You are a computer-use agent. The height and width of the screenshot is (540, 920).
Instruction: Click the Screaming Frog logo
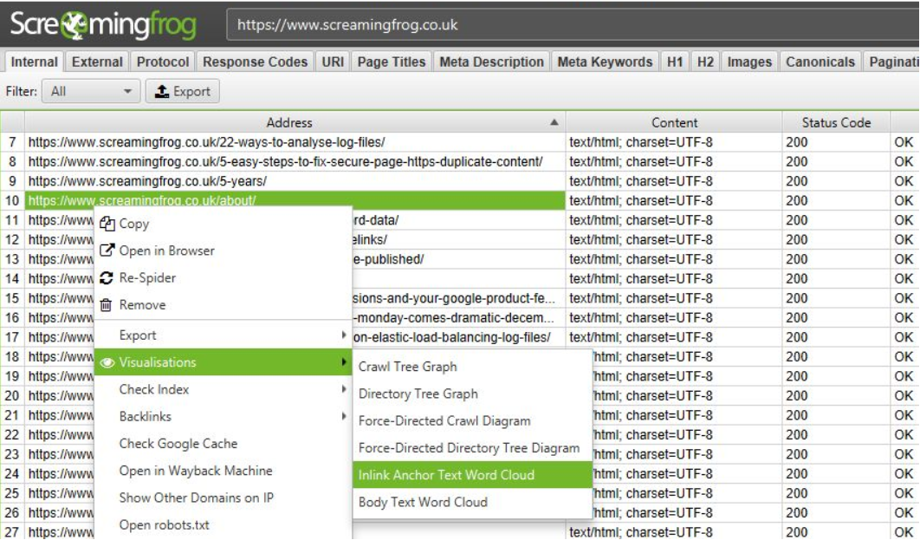pyautogui.click(x=103, y=24)
